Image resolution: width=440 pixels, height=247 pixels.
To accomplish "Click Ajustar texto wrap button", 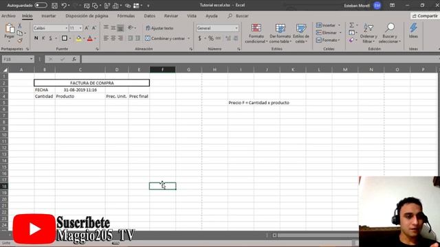I will 159,28.
